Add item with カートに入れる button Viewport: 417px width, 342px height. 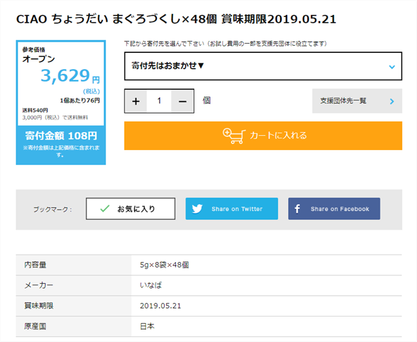click(x=263, y=136)
